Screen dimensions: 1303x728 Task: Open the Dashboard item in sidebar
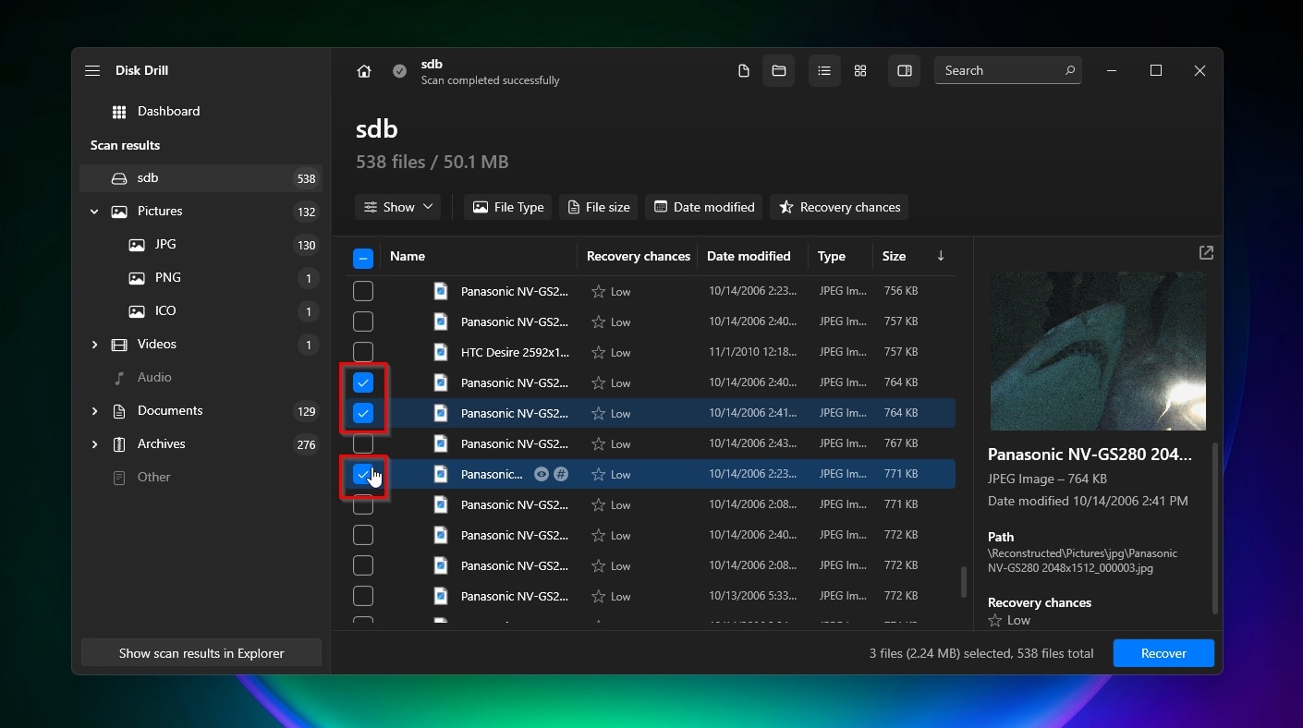point(201,112)
